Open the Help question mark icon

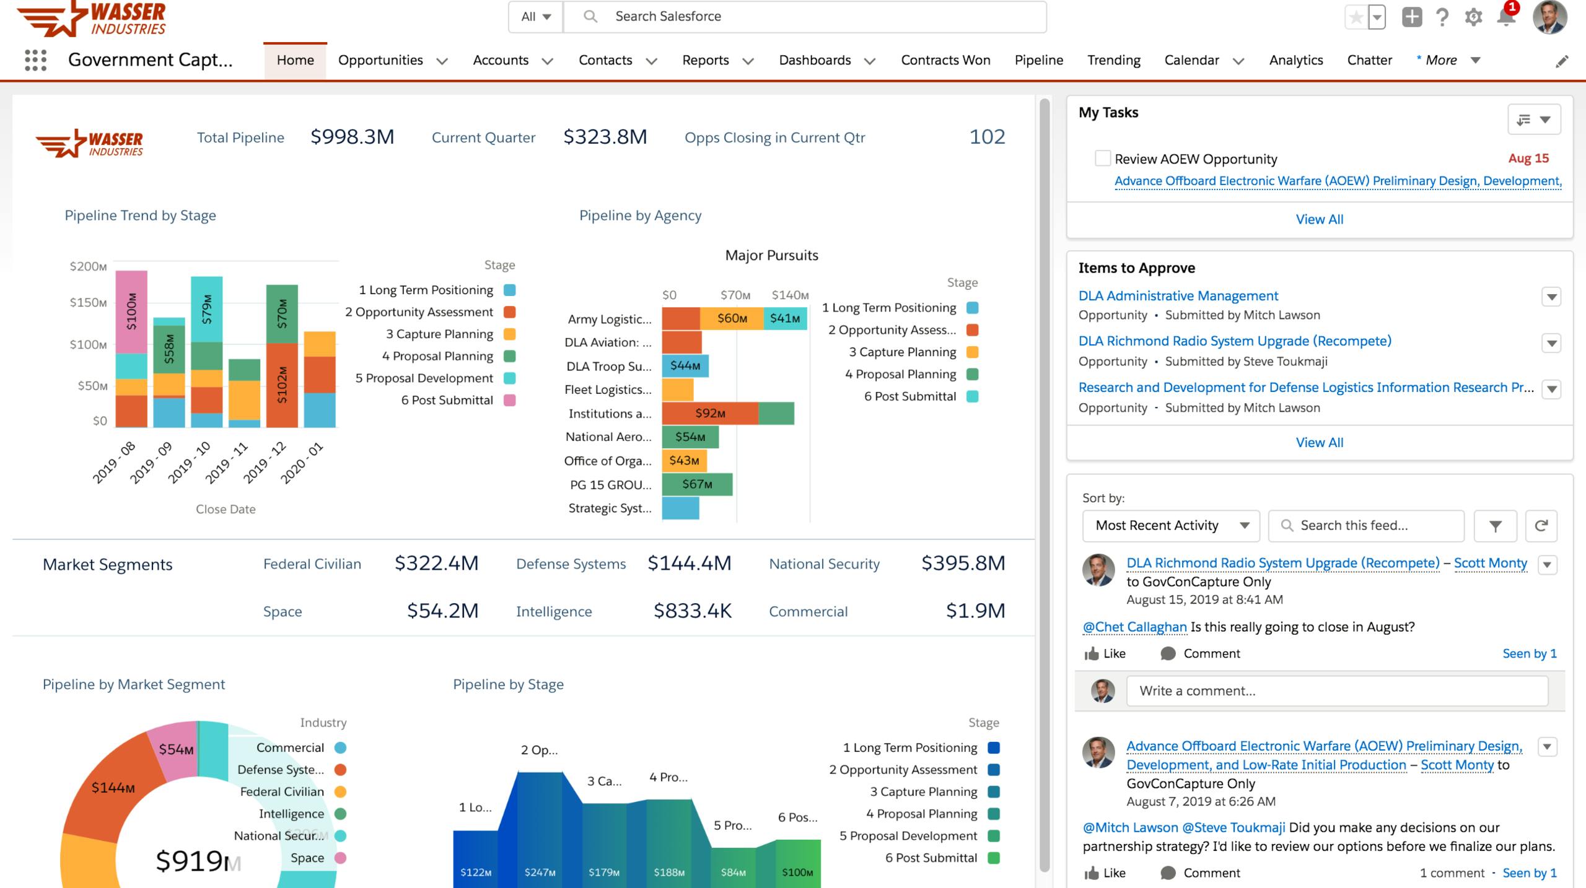1442,17
